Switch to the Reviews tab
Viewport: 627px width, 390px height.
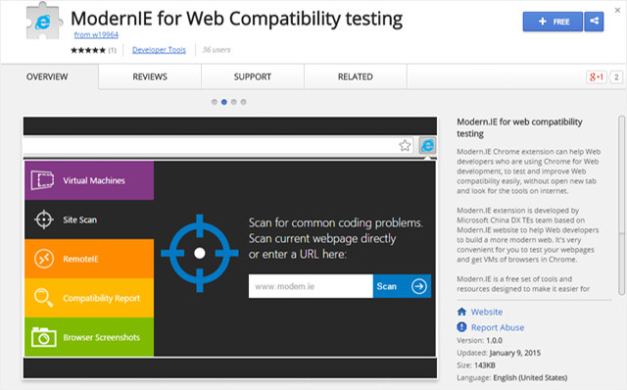click(x=150, y=76)
